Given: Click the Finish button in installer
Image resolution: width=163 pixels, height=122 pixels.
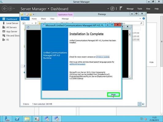Looking at the screenshot, I should click(113, 94).
